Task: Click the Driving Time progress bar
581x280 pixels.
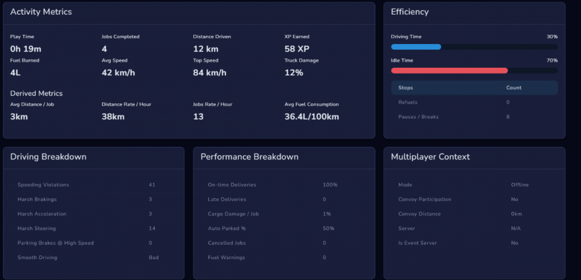Action: (x=474, y=47)
